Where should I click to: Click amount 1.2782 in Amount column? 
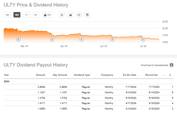point(41,98)
